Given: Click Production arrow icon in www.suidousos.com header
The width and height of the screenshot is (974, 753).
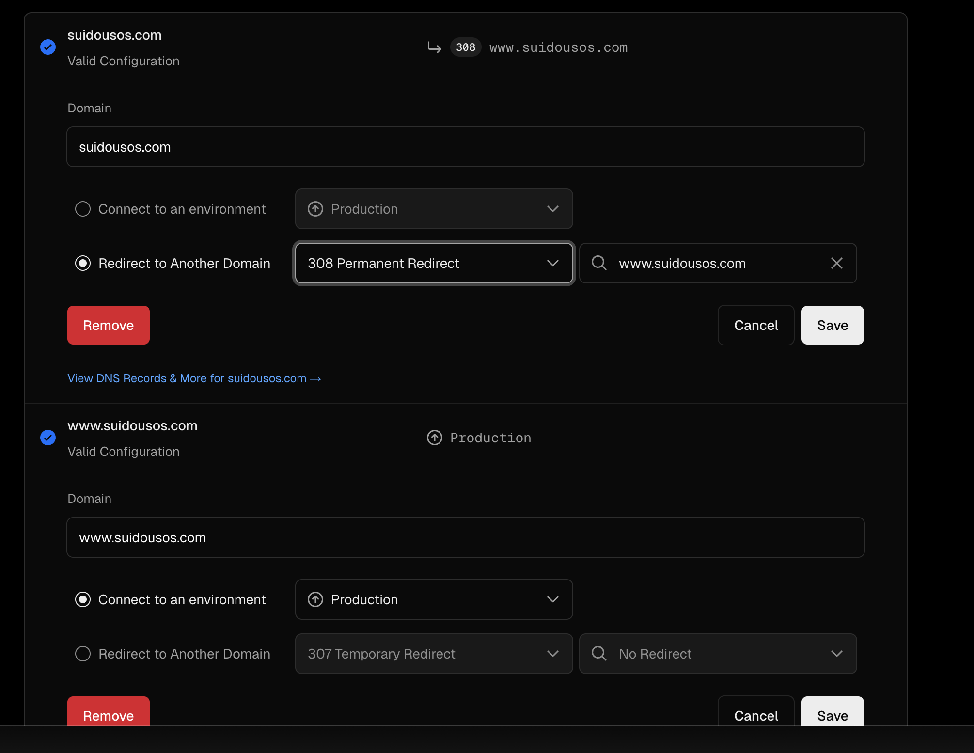Looking at the screenshot, I should click(434, 438).
